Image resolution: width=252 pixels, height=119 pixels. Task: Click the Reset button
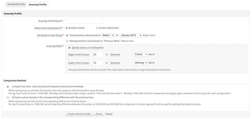(99, 114)
